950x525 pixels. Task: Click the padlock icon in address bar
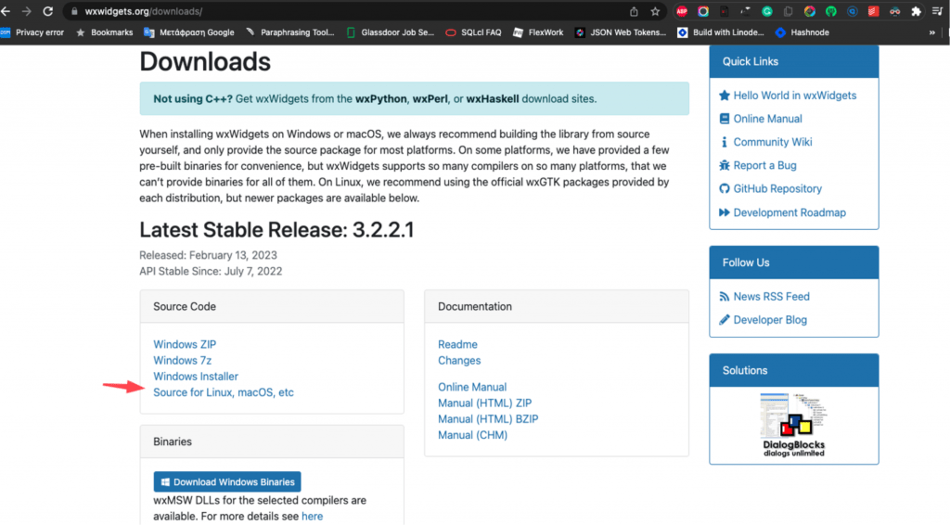tap(74, 11)
